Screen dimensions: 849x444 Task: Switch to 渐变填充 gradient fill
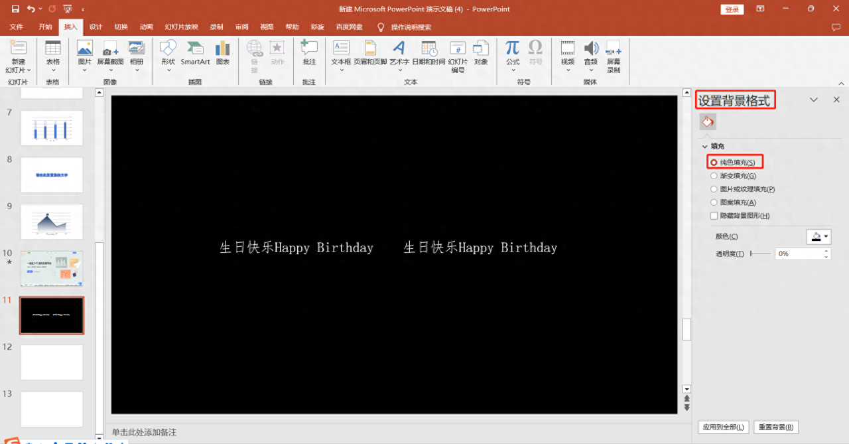714,175
